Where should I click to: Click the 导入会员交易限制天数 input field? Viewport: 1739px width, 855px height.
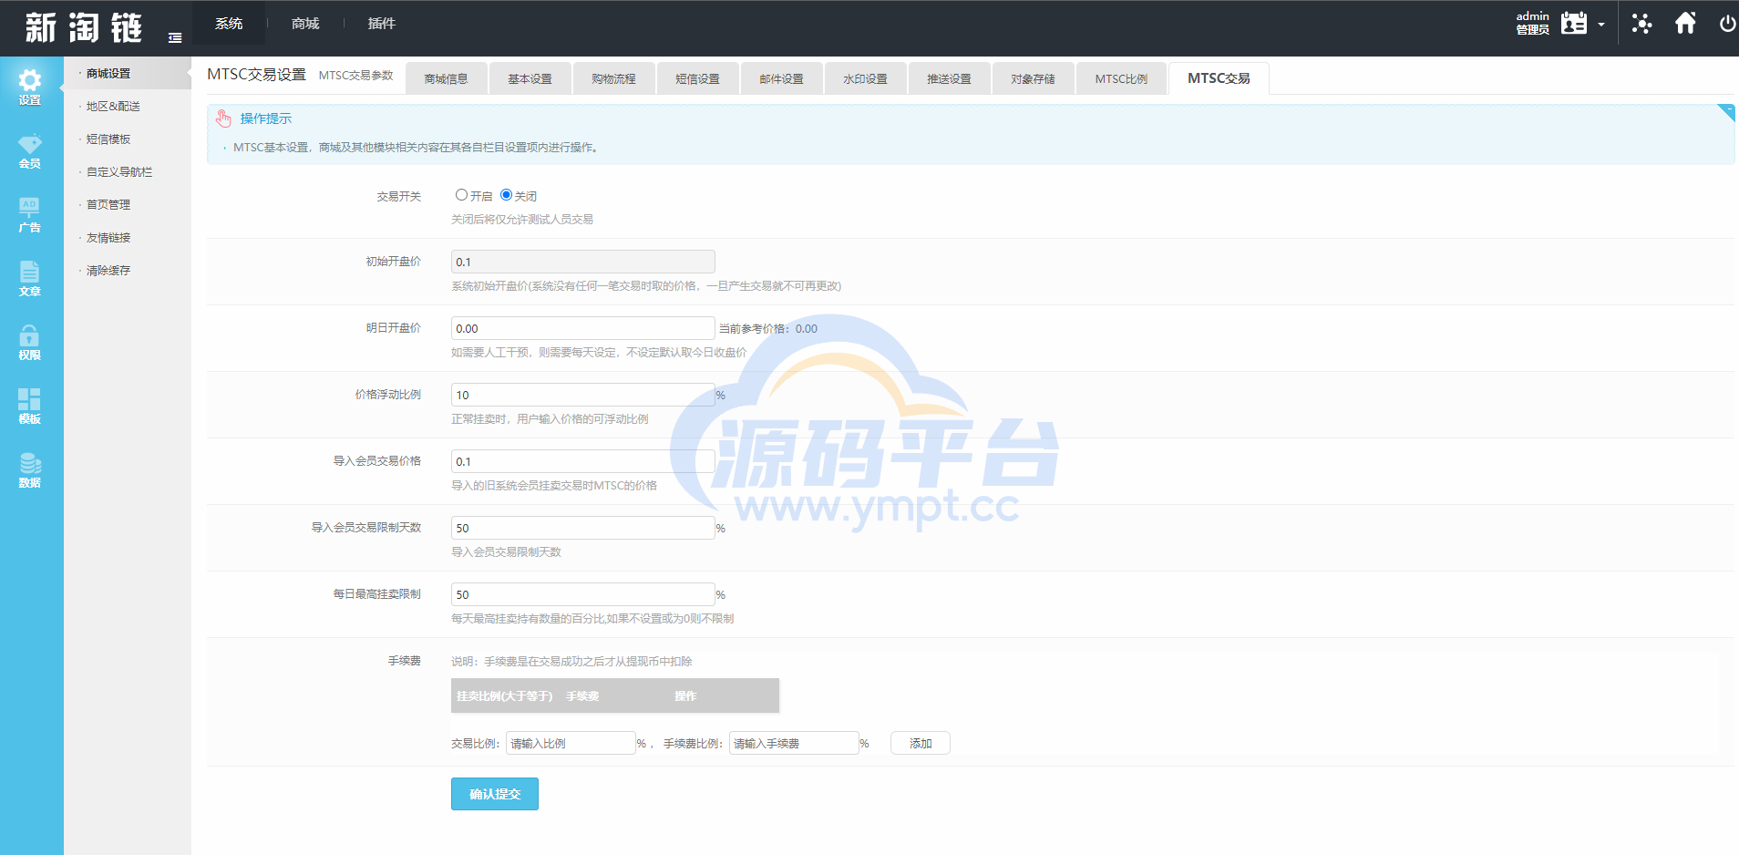(x=583, y=528)
